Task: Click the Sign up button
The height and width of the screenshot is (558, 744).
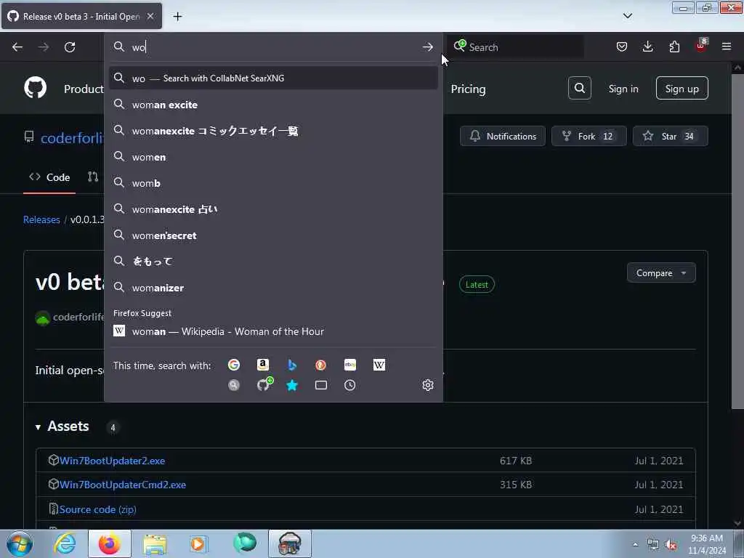Action: [x=682, y=88]
